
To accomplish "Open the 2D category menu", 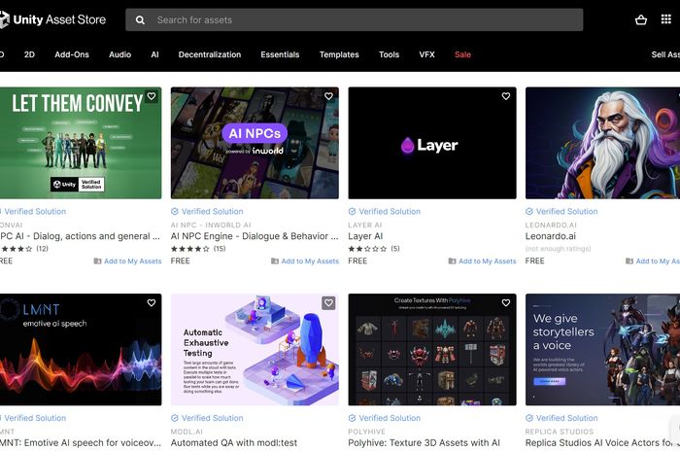I will click(x=29, y=54).
